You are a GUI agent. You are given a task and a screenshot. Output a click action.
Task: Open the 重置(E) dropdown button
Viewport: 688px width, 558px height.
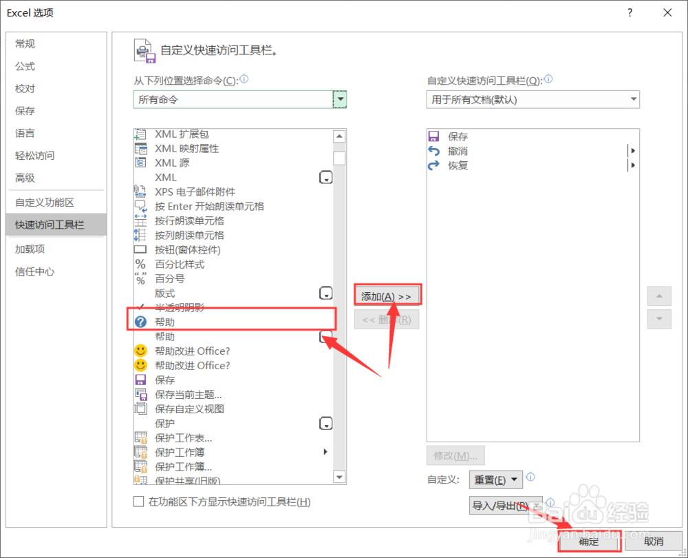[496, 479]
